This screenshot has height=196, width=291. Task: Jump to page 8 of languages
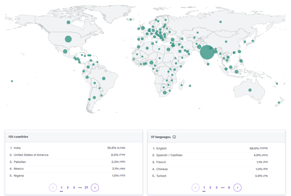tap(229, 188)
